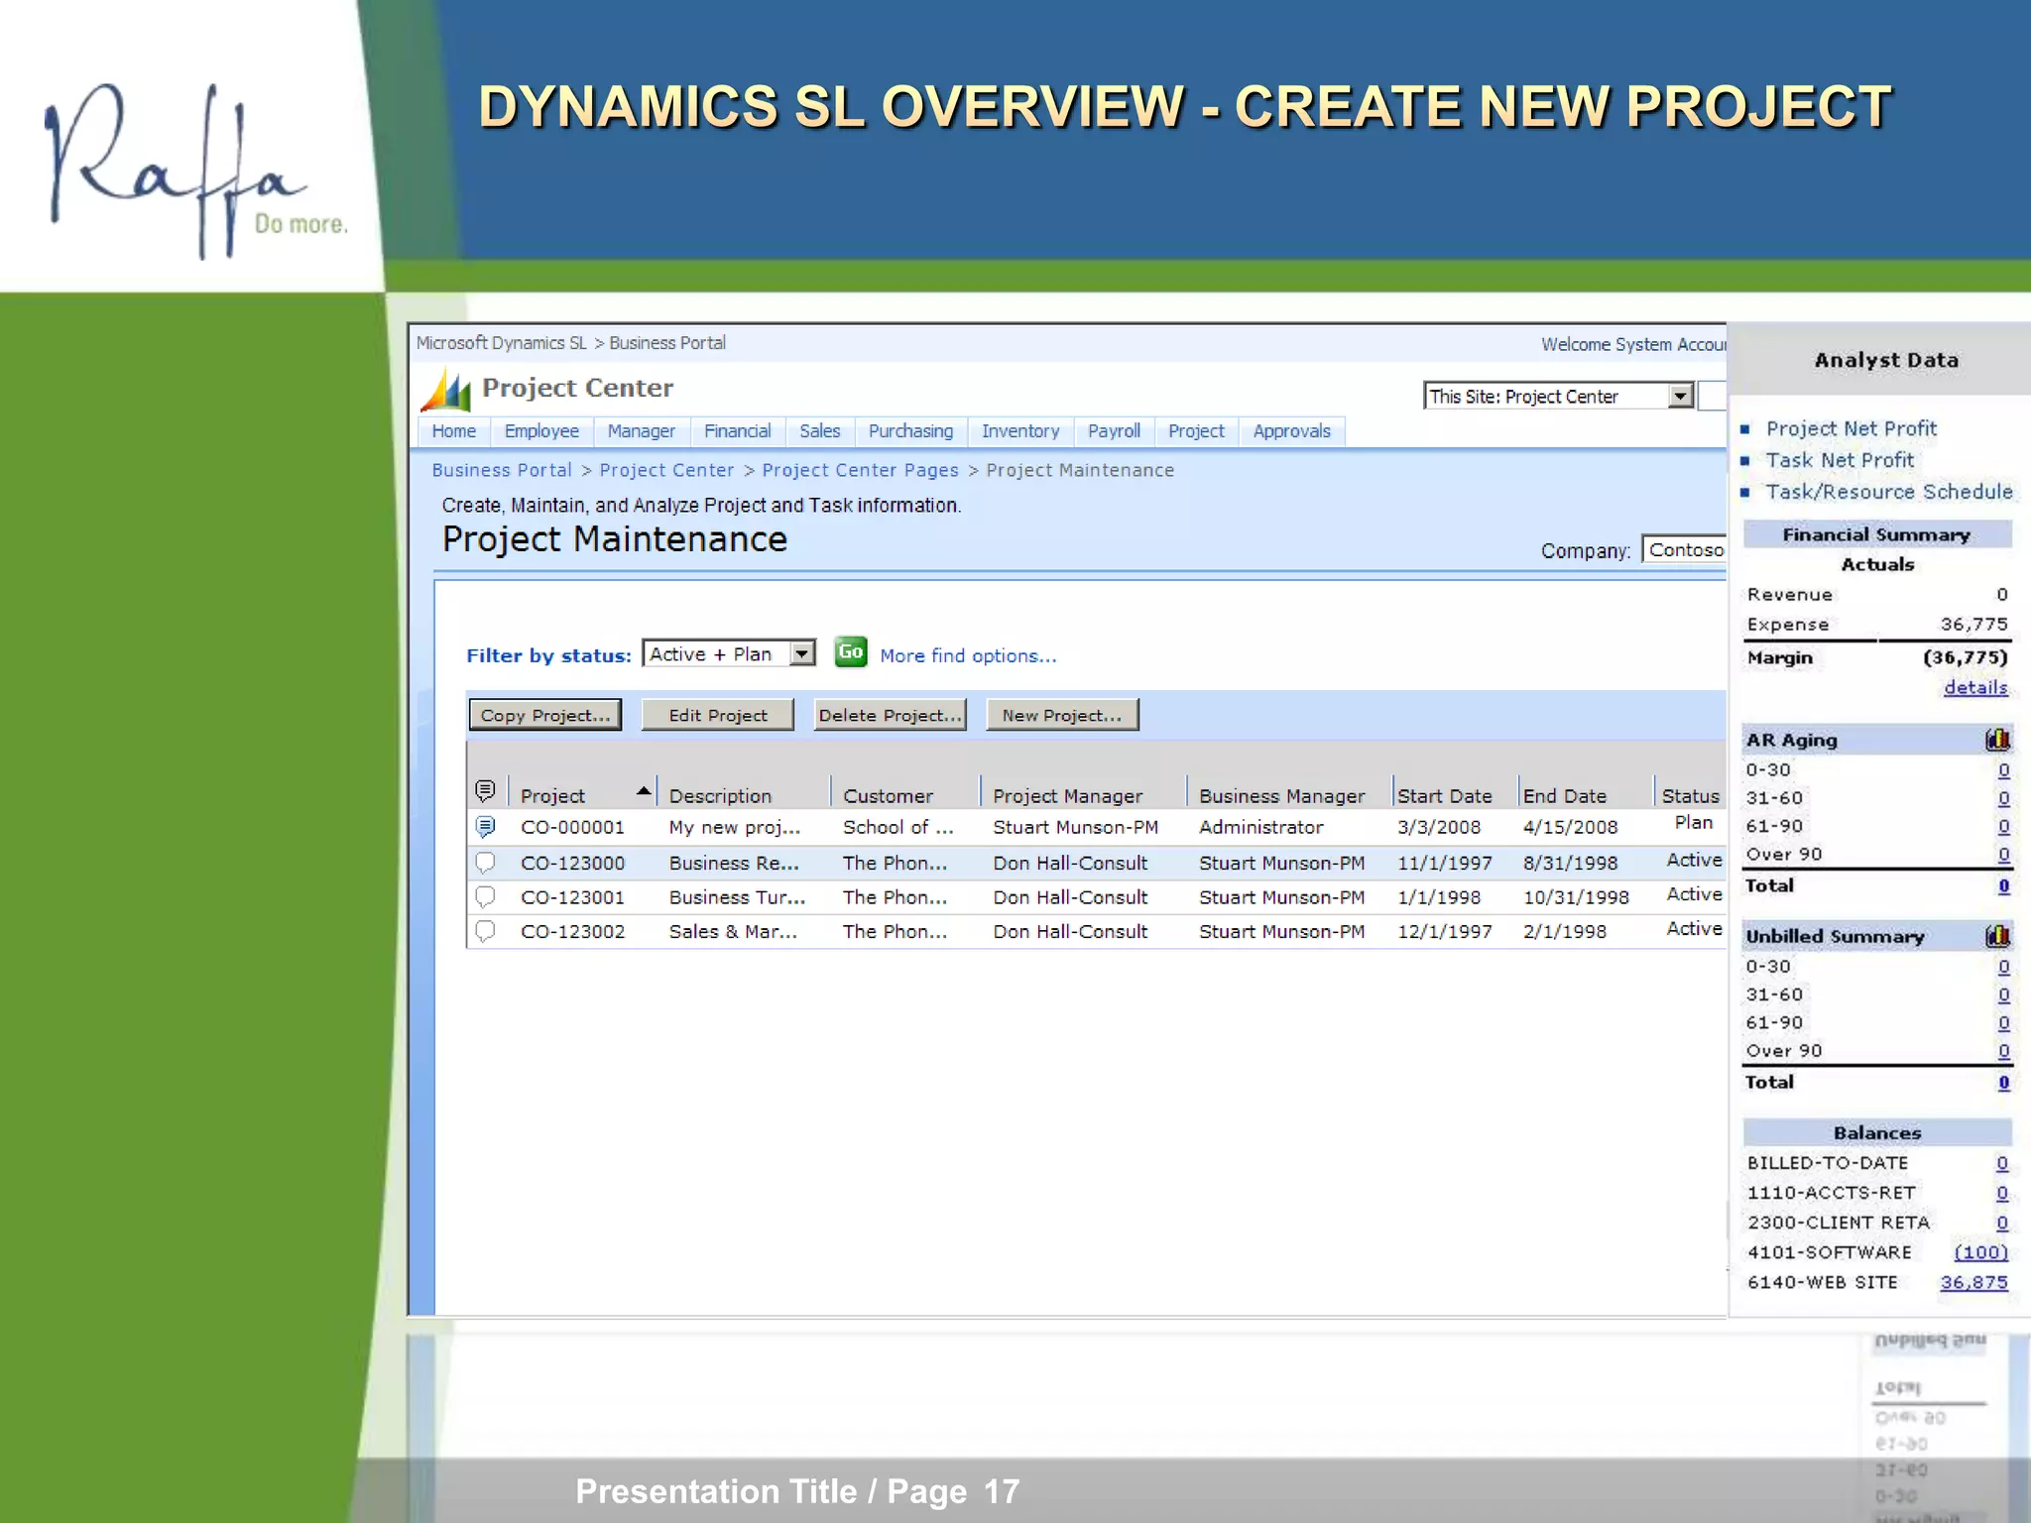Image resolution: width=2031 pixels, height=1523 pixels.
Task: Click the green Go button icon
Action: pyautogui.click(x=850, y=652)
